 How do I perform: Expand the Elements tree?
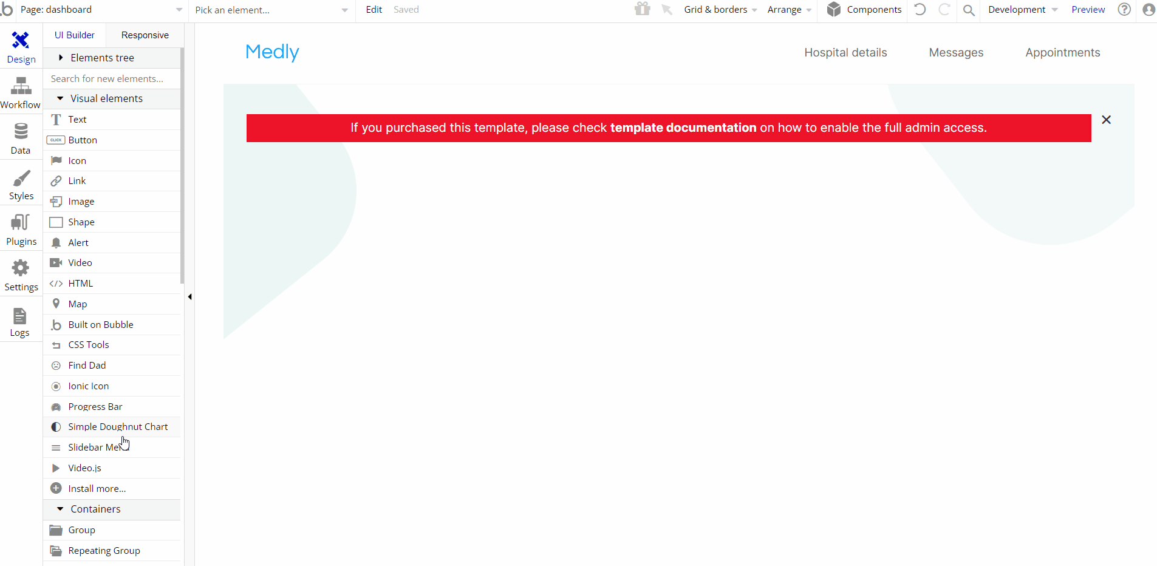pos(112,58)
